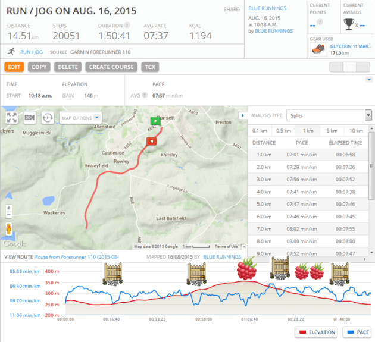The width and height of the screenshot is (375, 342).
Task: Click the Create Course button
Action: pyautogui.click(x=111, y=67)
